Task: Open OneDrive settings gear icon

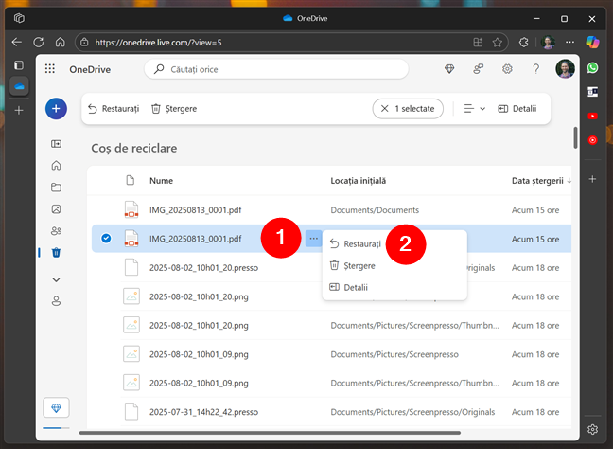Action: tap(507, 69)
